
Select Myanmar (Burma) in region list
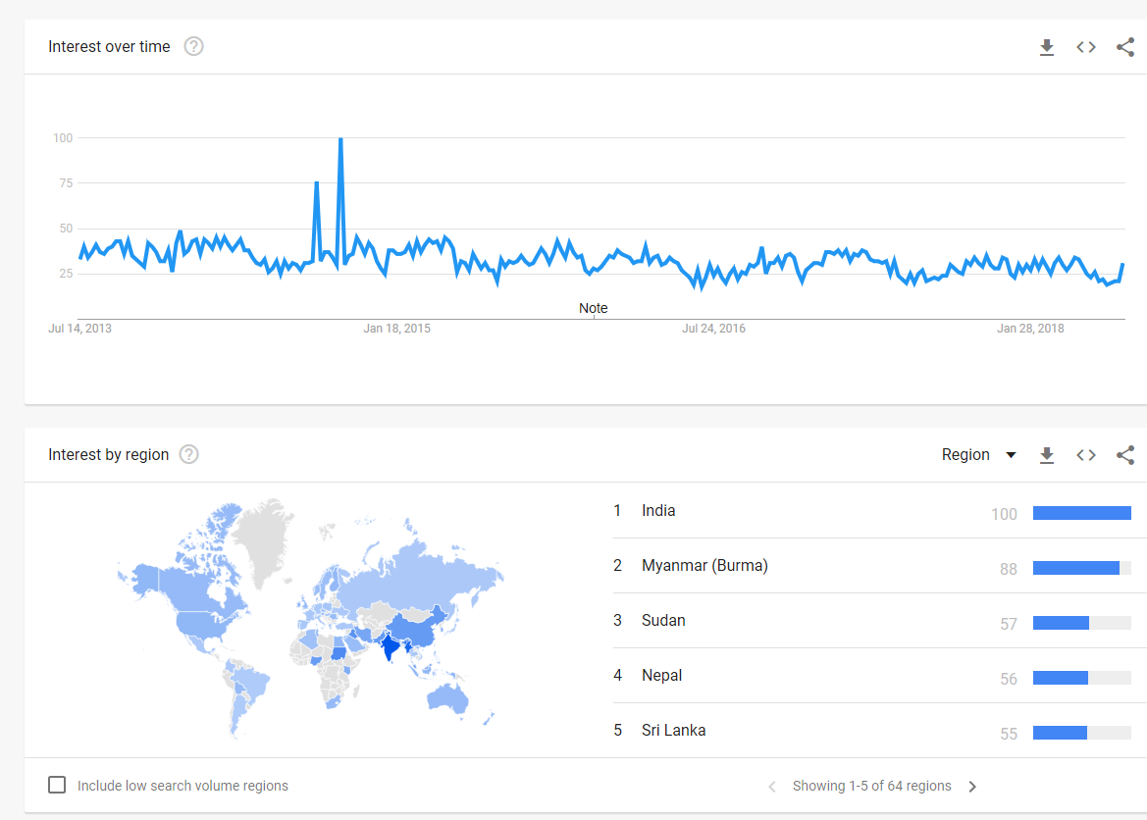(x=704, y=566)
